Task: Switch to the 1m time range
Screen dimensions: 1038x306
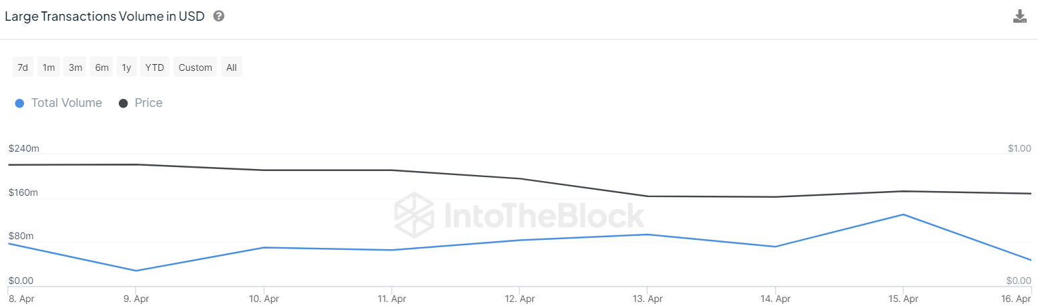Action: 49,67
